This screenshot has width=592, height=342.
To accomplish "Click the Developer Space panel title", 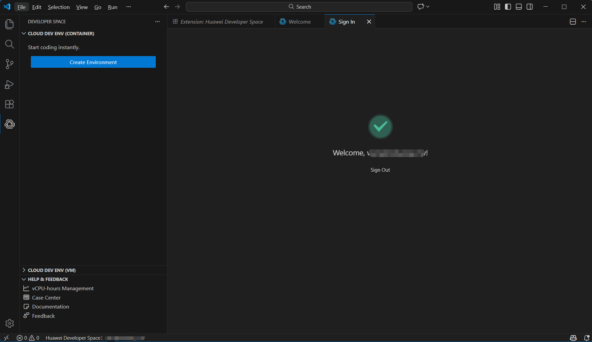I will coord(47,22).
